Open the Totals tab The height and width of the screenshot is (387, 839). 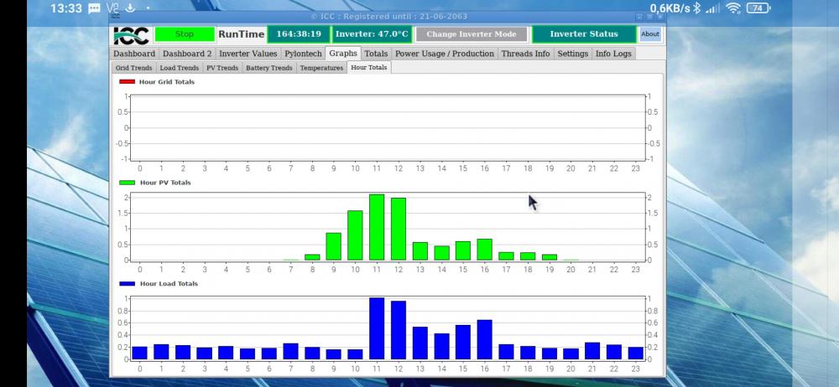point(376,54)
